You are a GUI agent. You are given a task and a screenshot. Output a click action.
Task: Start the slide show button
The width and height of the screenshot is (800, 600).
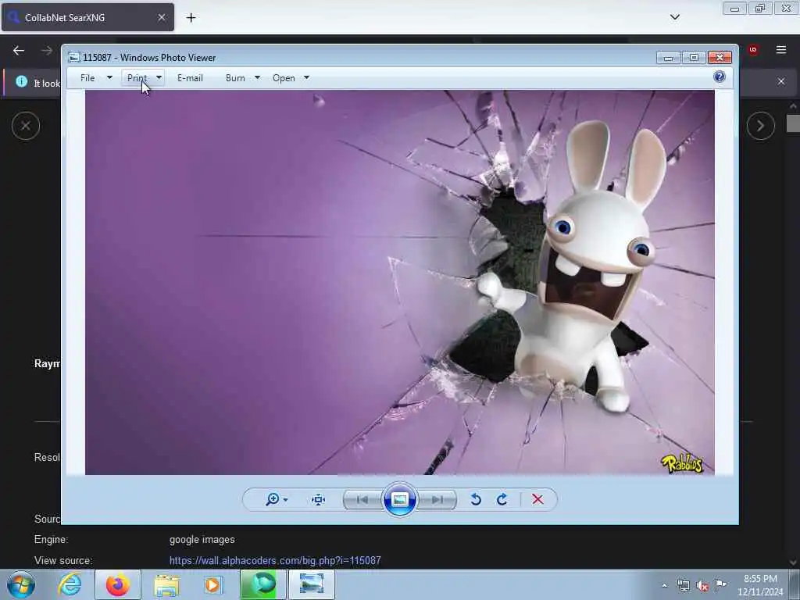399,499
